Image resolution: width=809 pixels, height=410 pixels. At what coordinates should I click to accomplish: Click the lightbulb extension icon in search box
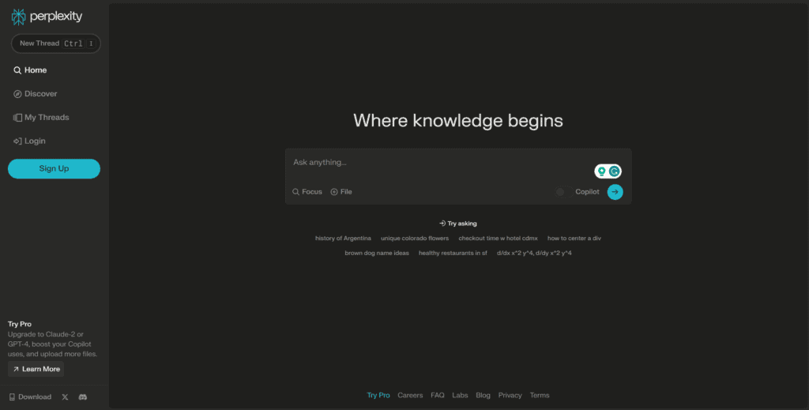pyautogui.click(x=601, y=171)
